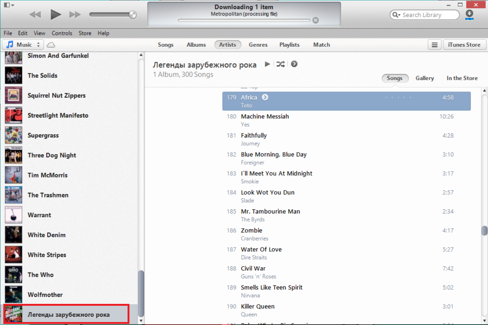The height and width of the screenshot is (325, 488).
Task: Click the Three Dog Night album thumbnail
Action: point(14,155)
